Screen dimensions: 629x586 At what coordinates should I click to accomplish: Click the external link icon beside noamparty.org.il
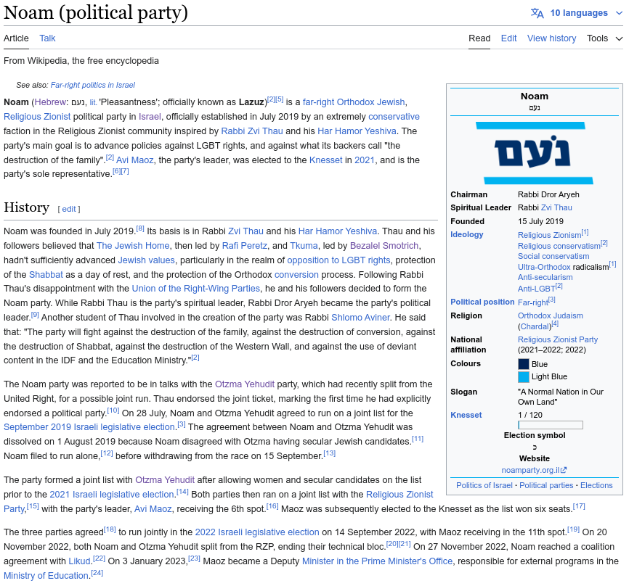click(564, 470)
